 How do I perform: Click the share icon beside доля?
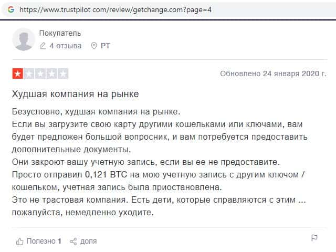(73, 241)
